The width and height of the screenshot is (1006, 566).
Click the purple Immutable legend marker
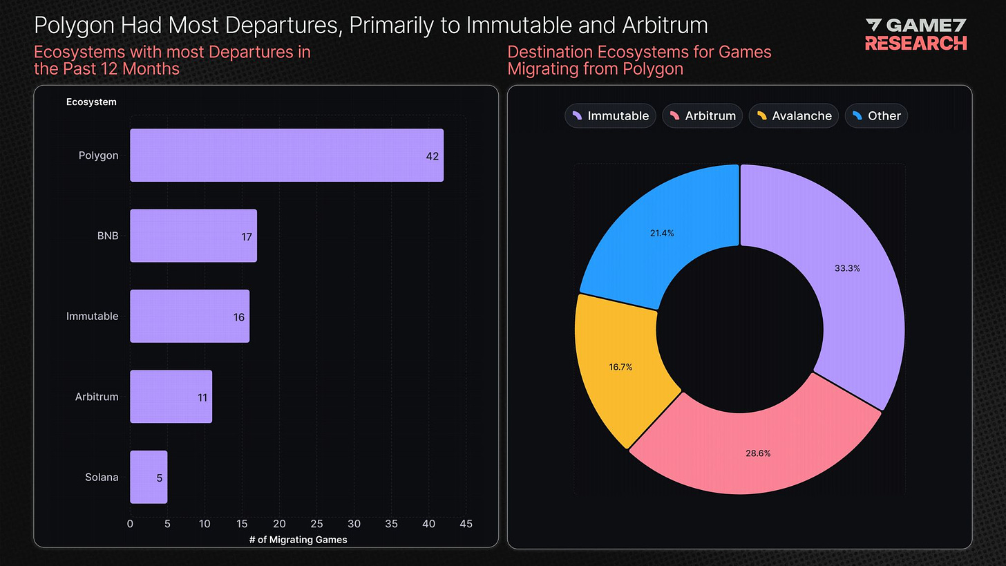577,115
